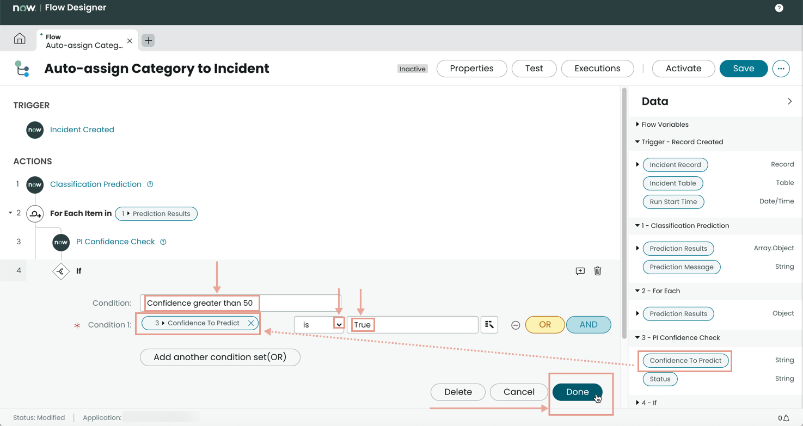Click the 'Status: Modified' status bar text
Screen dimensions: 803x426
click(39, 418)
